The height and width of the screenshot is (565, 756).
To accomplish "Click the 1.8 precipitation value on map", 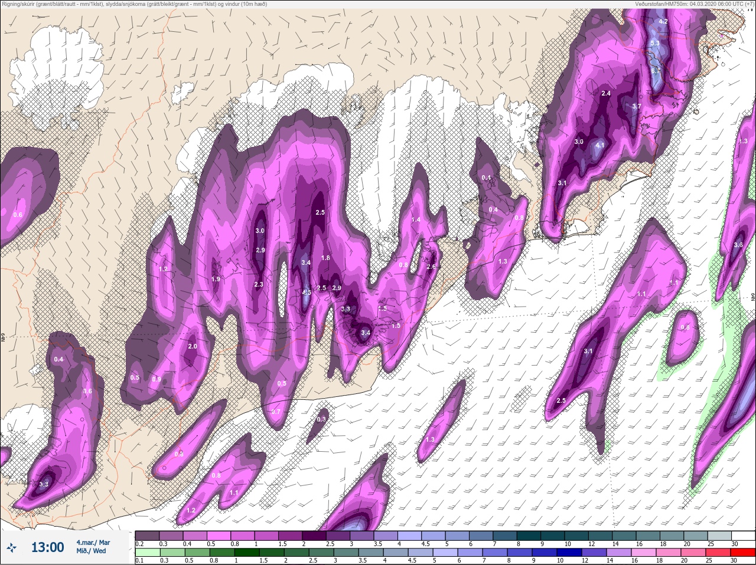I will (325, 258).
